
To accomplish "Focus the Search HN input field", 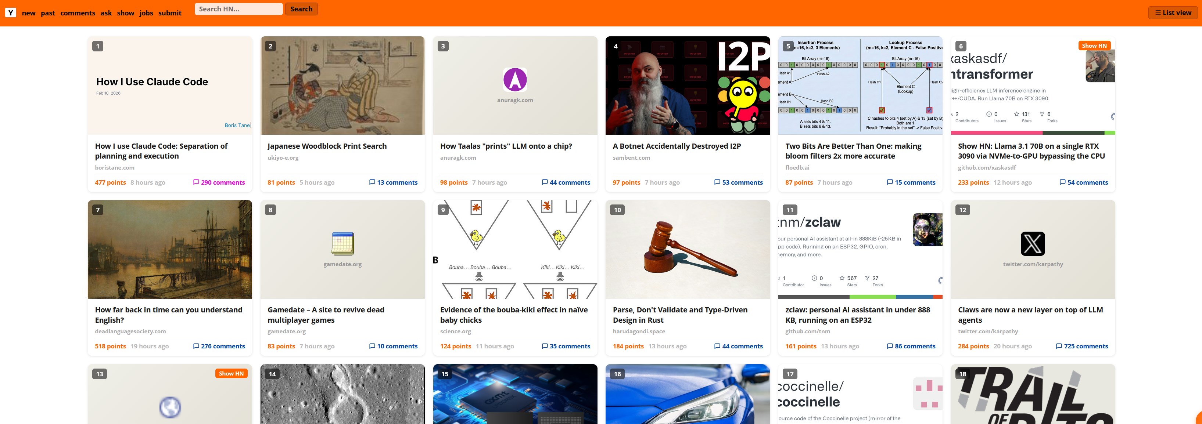I will point(238,9).
